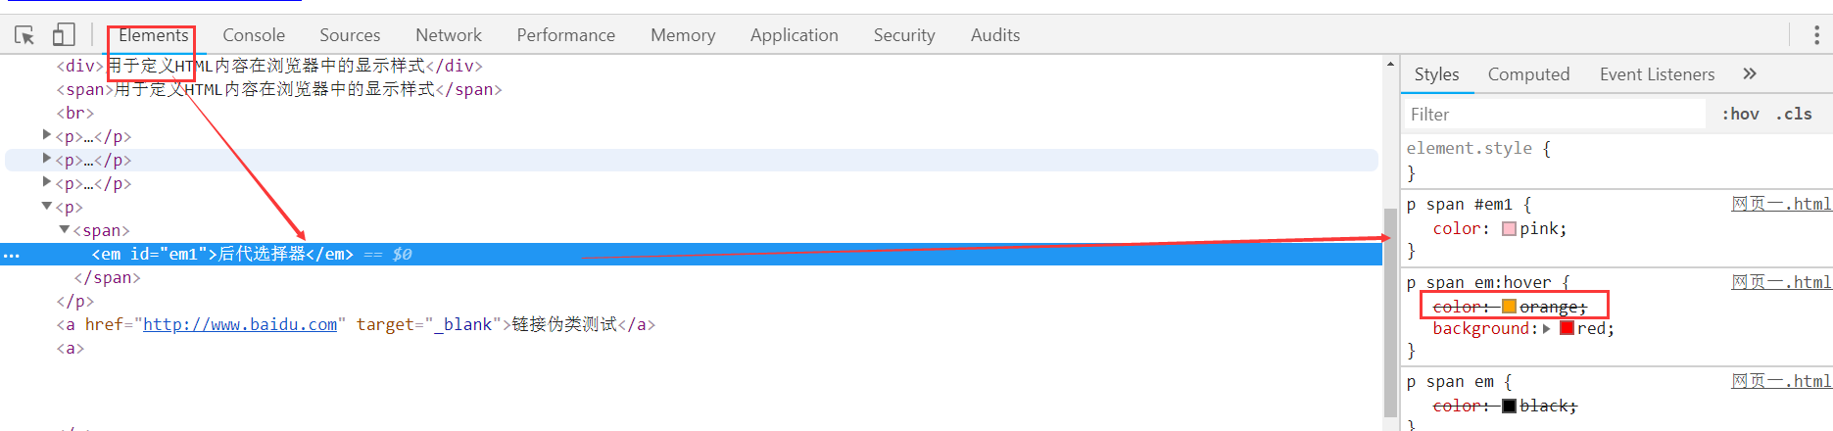The height and width of the screenshot is (431, 1833).
Task: Click the ellipsis beside selected em row
Action: 12,255
